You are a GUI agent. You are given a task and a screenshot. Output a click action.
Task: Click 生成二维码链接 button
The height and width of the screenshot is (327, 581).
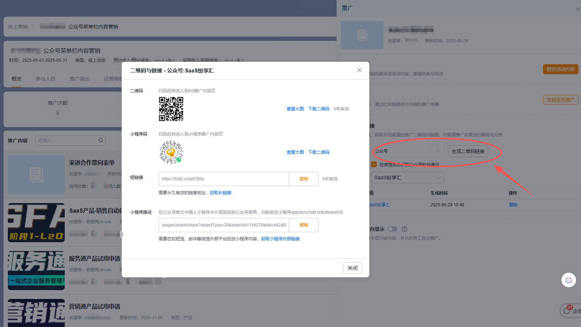click(468, 151)
